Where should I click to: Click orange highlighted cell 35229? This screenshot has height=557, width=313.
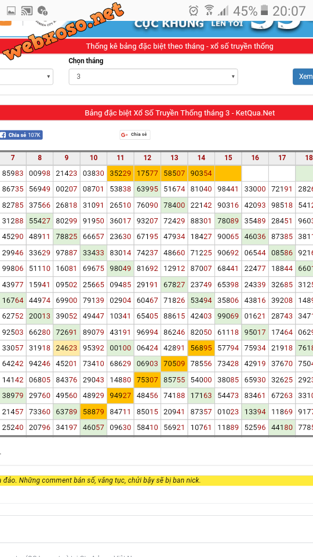(x=121, y=173)
